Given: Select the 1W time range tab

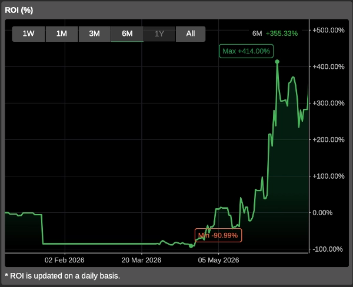Looking at the screenshot, I should (x=29, y=34).
